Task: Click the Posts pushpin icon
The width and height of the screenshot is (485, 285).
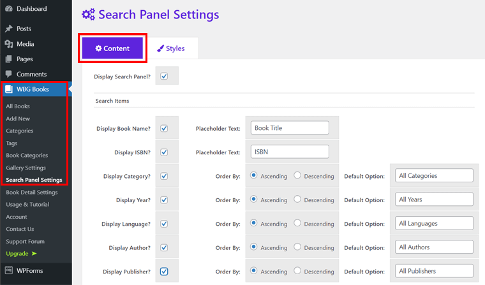Action: [x=9, y=29]
